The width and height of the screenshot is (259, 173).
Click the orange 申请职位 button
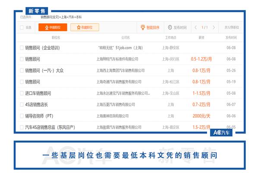[53, 27]
